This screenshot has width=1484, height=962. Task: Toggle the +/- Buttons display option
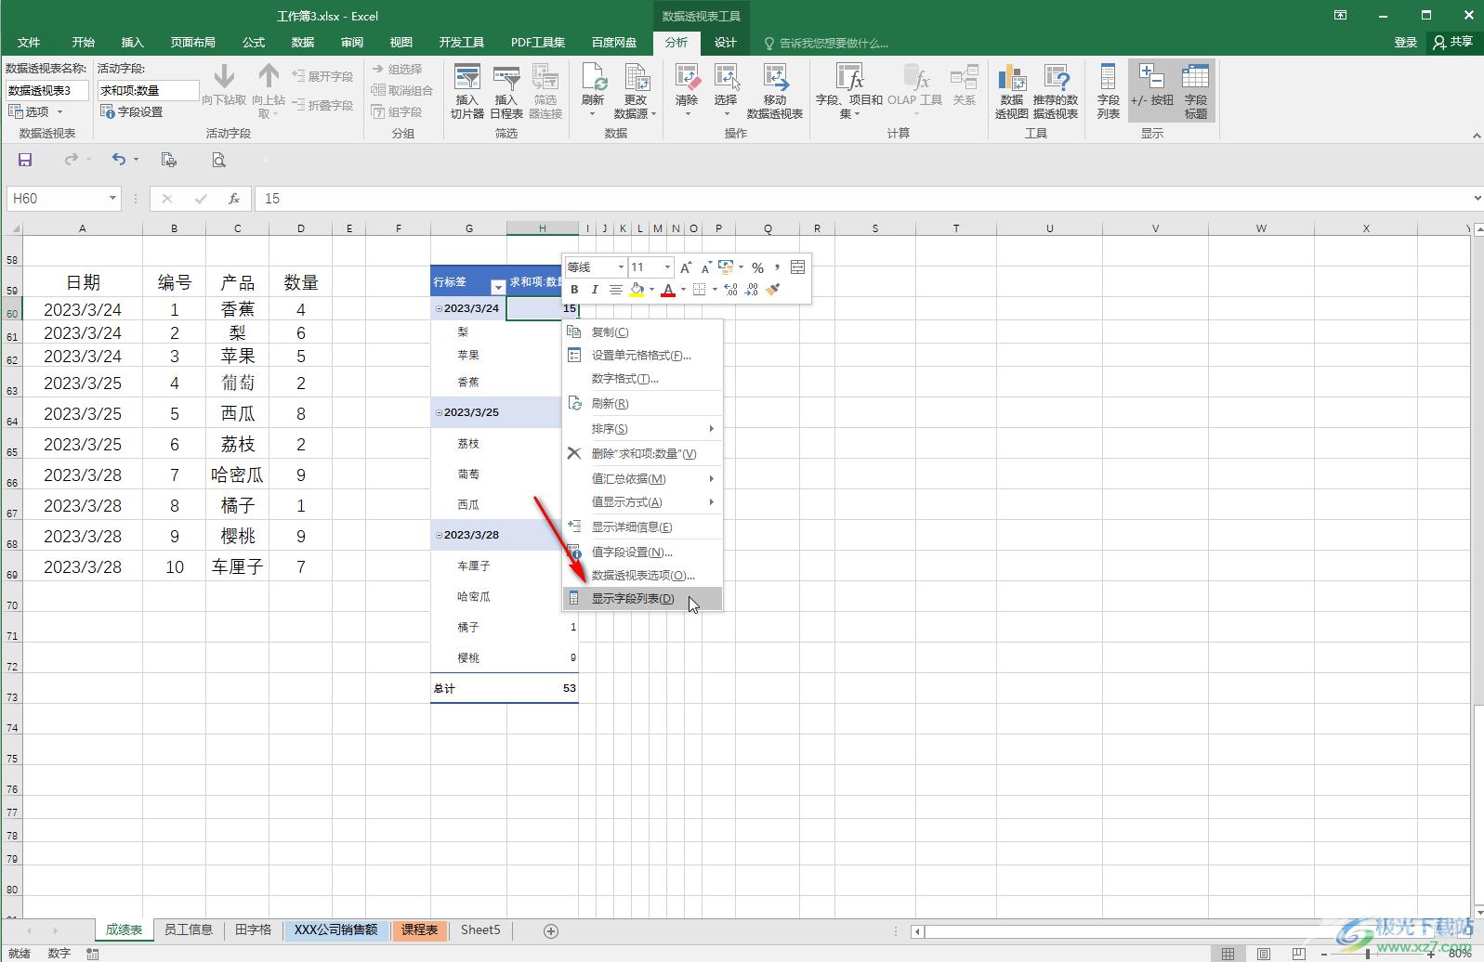(x=1151, y=91)
